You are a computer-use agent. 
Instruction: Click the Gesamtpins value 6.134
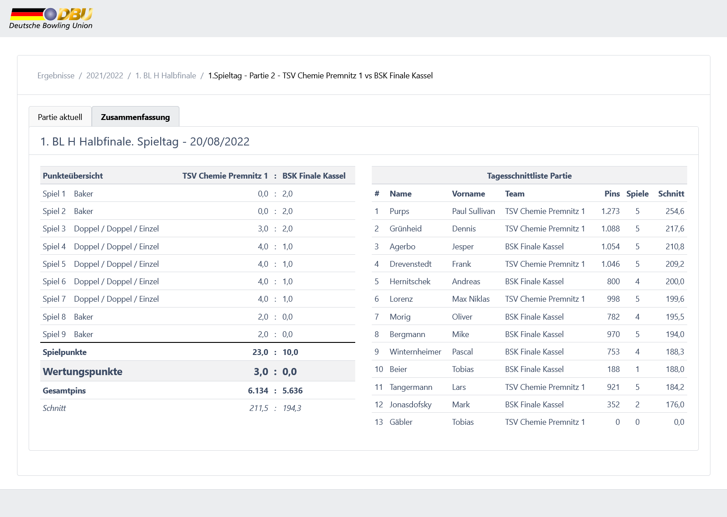tap(258, 391)
